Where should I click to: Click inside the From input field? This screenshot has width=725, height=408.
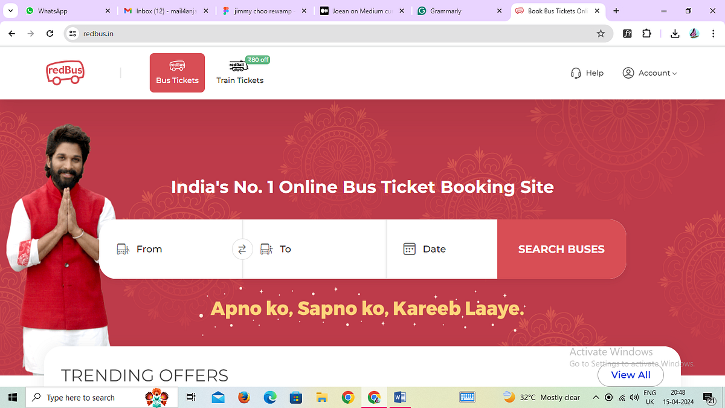pyautogui.click(x=169, y=248)
